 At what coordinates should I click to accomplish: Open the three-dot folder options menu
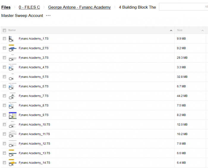point(48,16)
